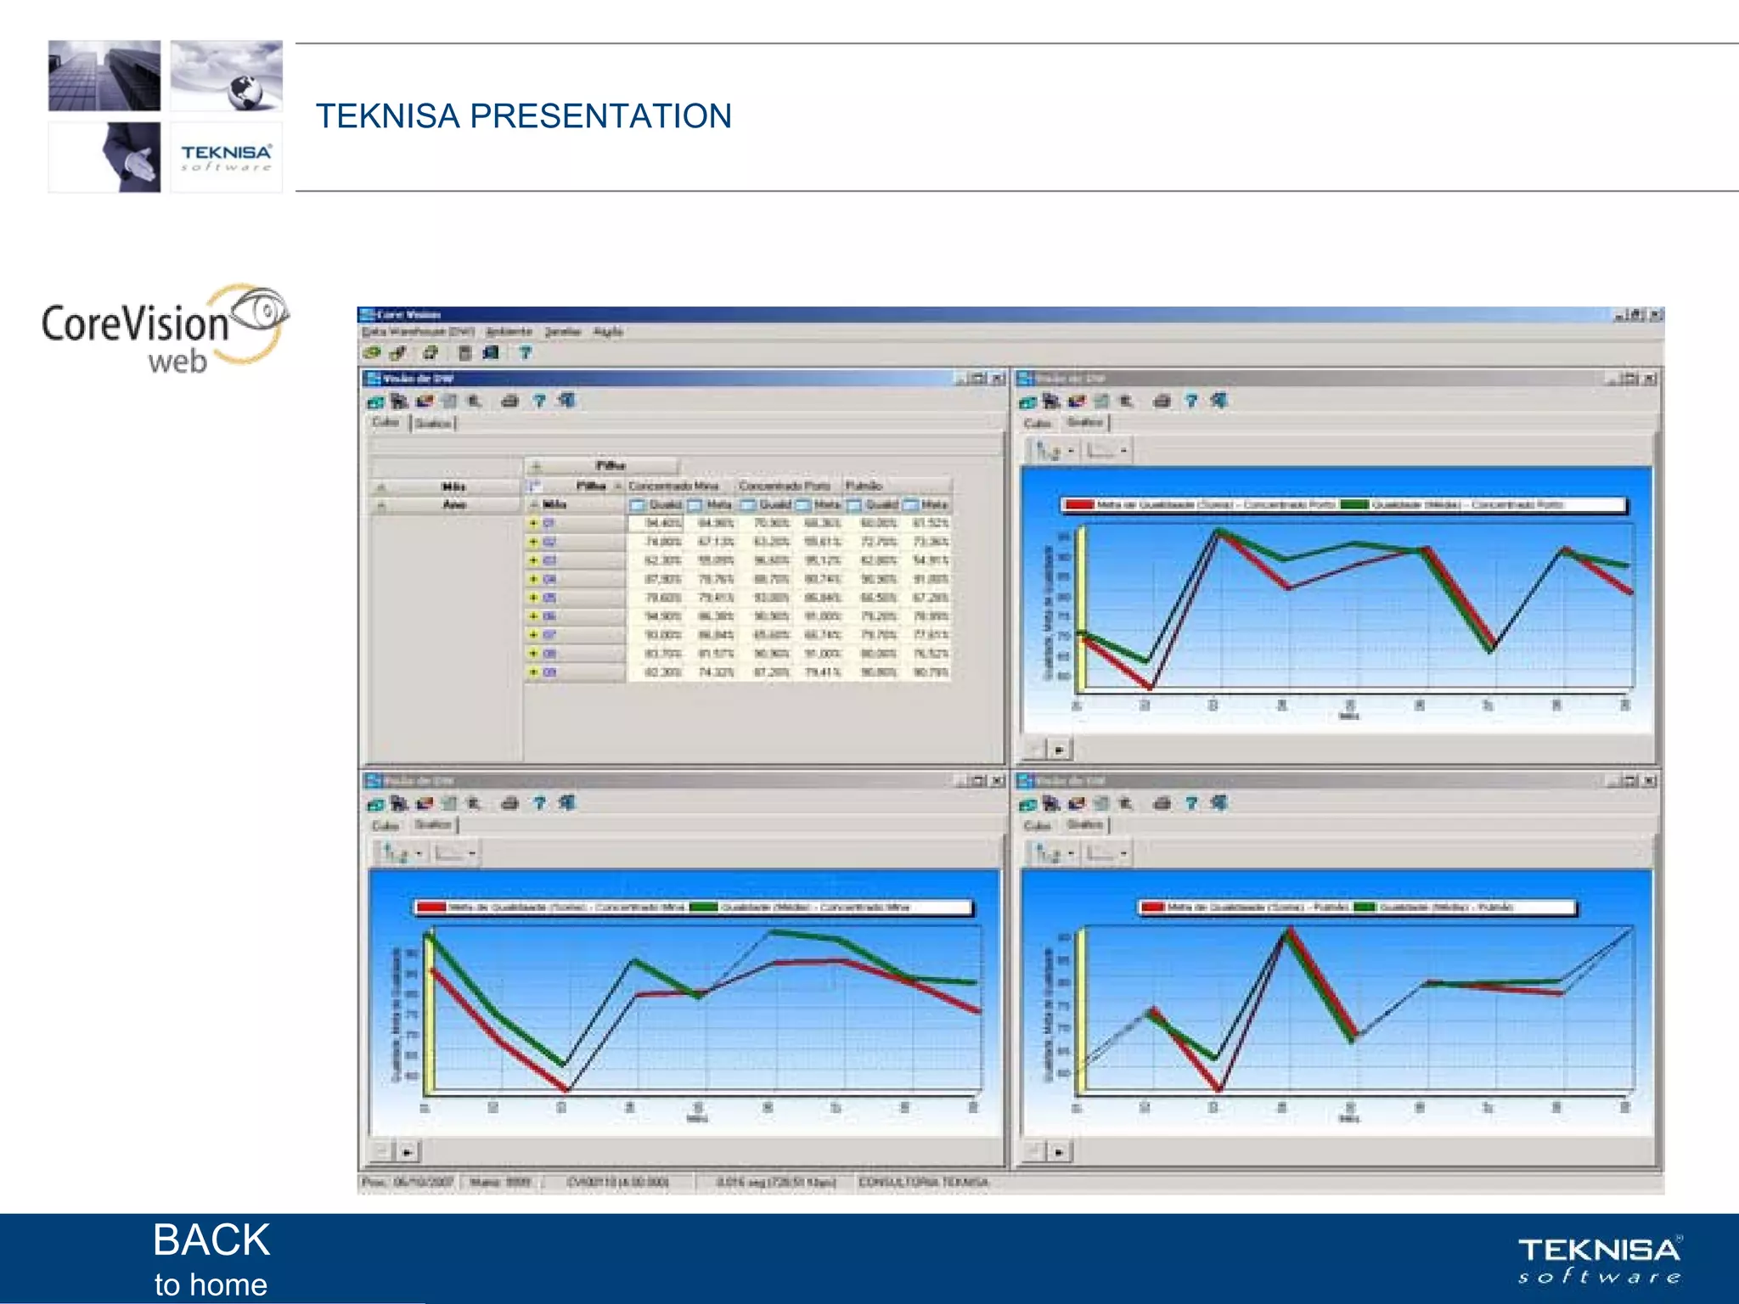Click the Pilha dimension button above the table

click(x=601, y=466)
